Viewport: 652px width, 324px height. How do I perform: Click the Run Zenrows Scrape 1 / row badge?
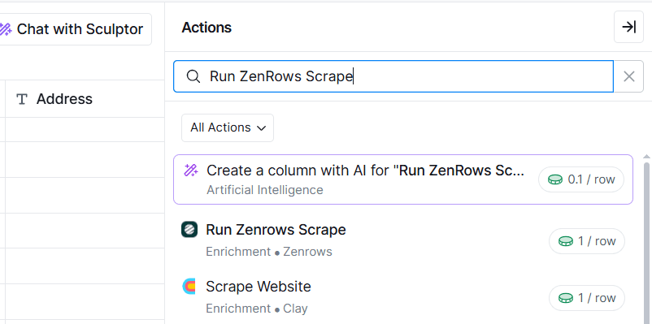587,241
